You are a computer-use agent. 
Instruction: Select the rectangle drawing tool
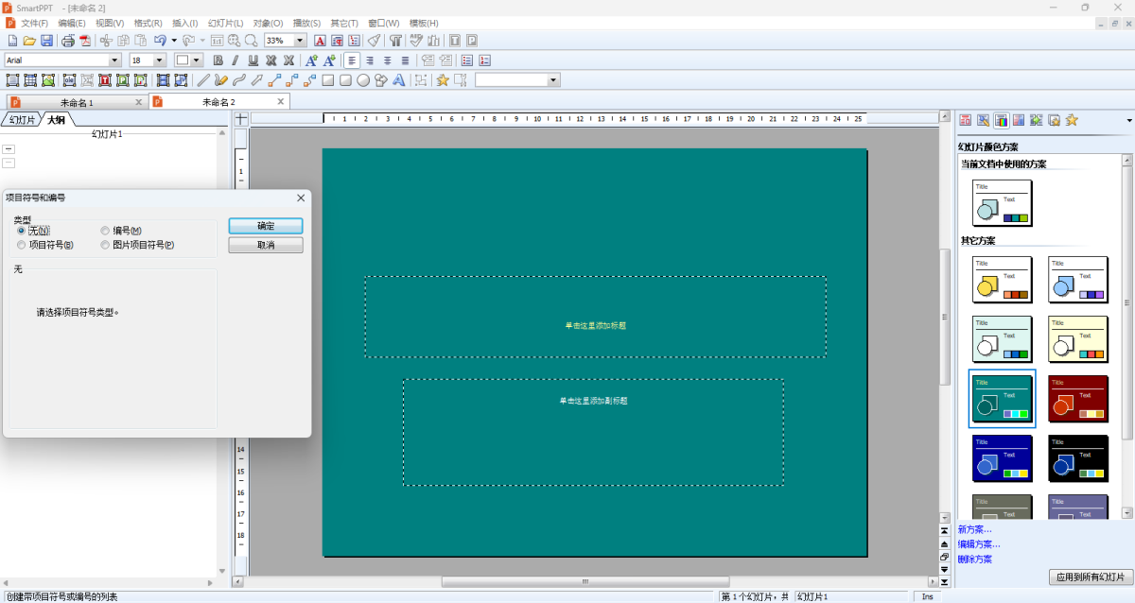(328, 79)
